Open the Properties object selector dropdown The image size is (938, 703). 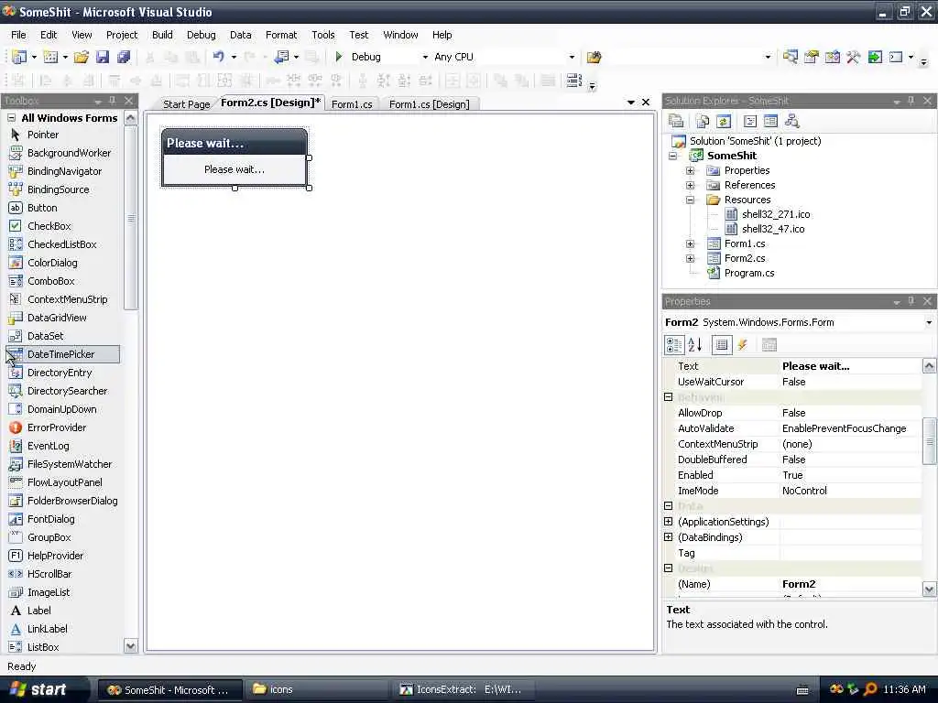929,322
